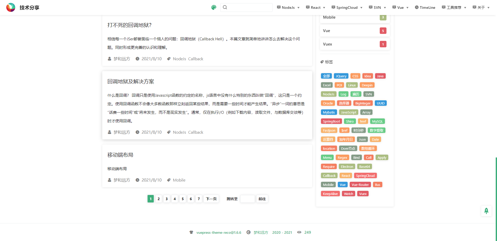Image resolution: width=497 pixels, height=241 pixels.
Task: Open the 打不死的回调地狱? article
Action: [x=129, y=25]
